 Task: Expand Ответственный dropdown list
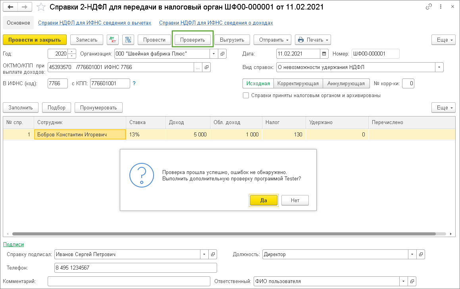coord(403,281)
